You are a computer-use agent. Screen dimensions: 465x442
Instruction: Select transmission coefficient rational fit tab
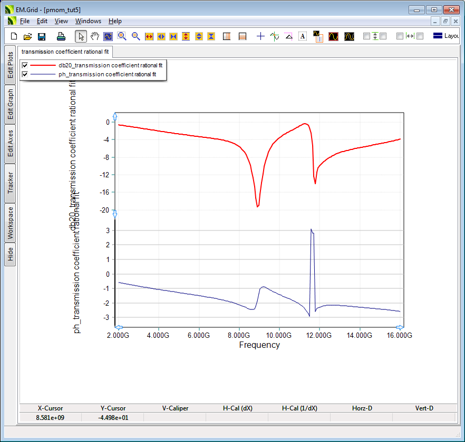click(x=65, y=52)
